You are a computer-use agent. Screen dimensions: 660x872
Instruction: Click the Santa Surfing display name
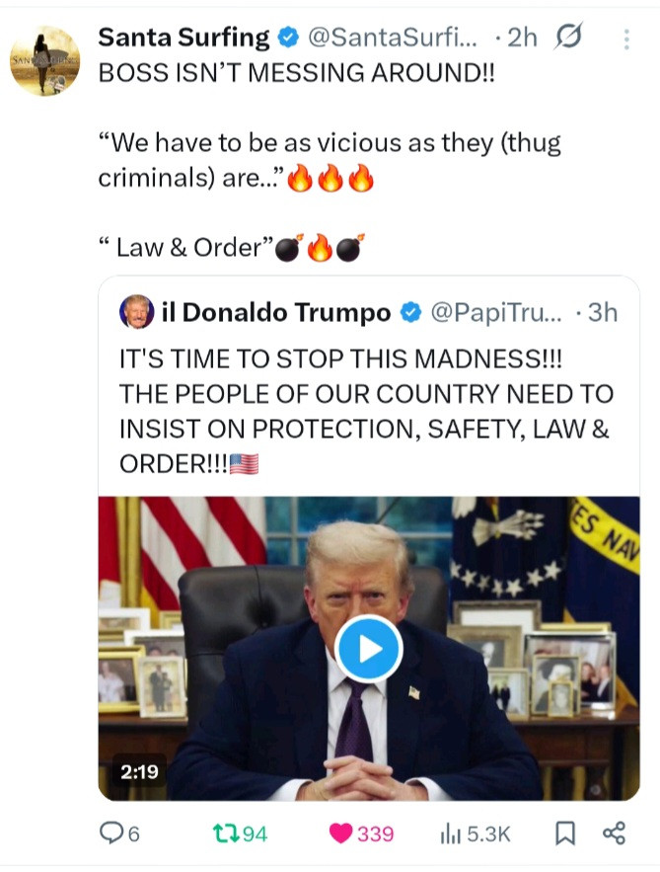[183, 38]
